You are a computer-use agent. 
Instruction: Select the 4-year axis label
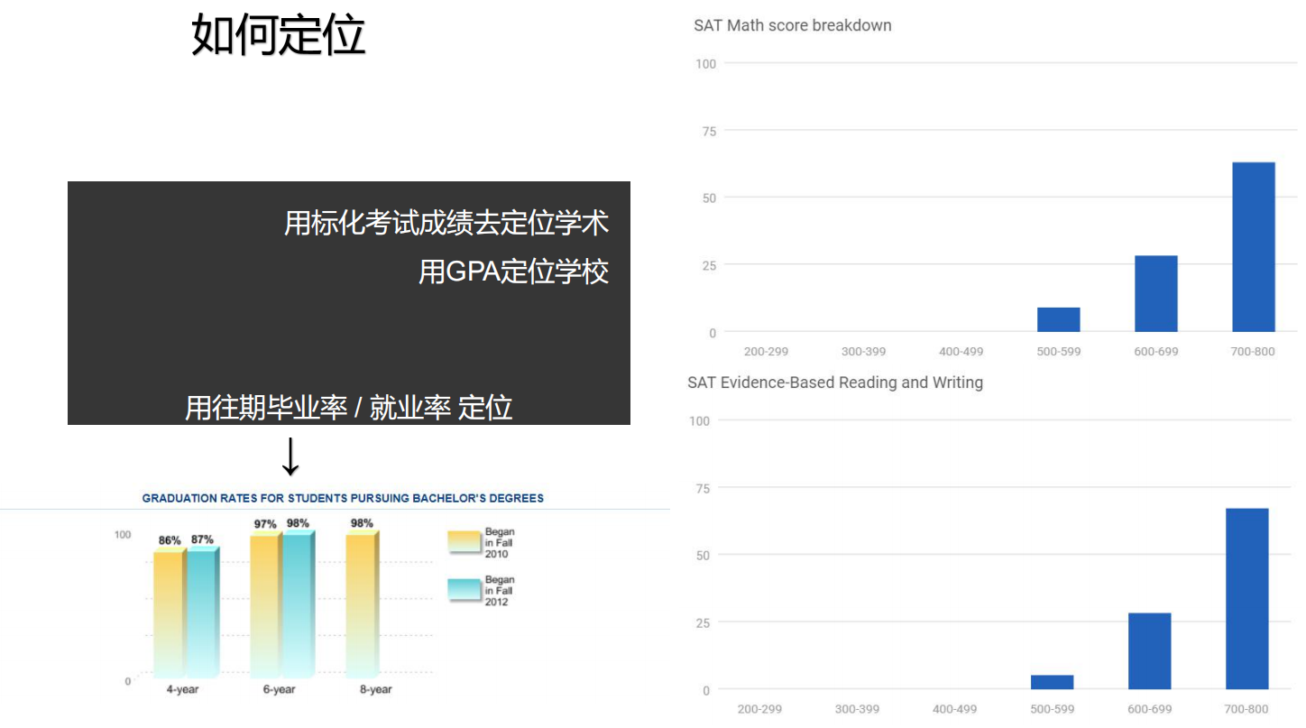pos(182,689)
